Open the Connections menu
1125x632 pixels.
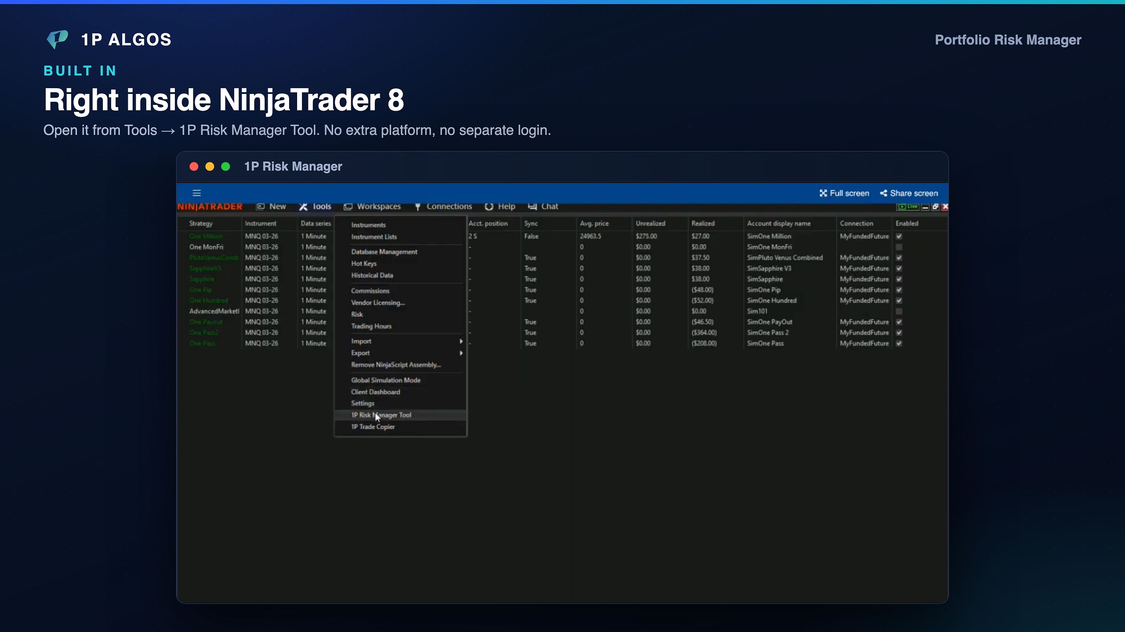[443, 207]
